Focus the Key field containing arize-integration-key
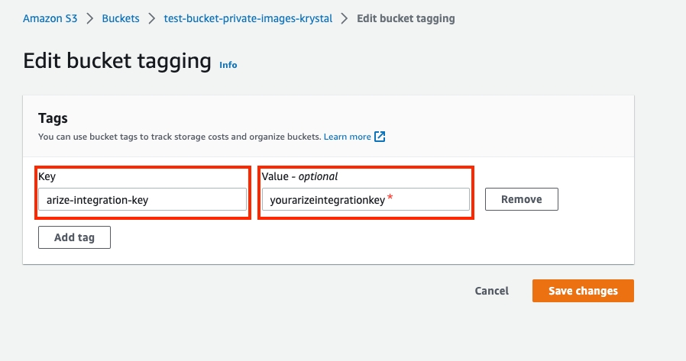Image resolution: width=686 pixels, height=361 pixels. [x=143, y=200]
